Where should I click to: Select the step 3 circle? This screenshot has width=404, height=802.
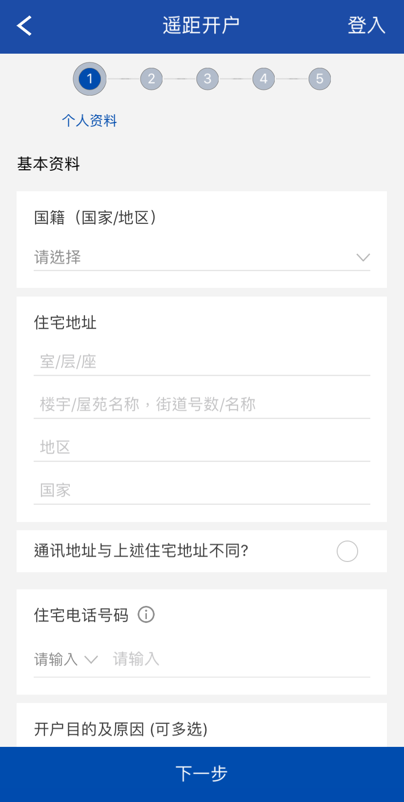[x=207, y=79]
